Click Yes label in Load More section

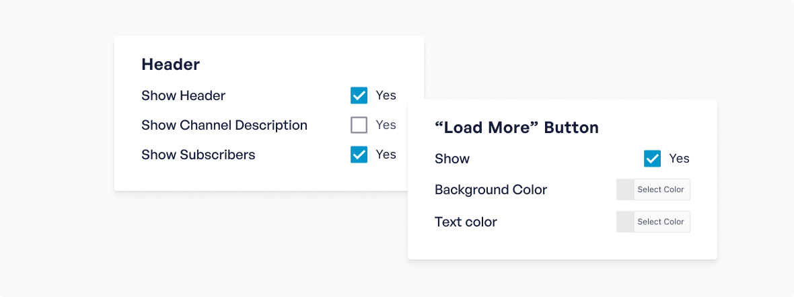[x=679, y=159]
